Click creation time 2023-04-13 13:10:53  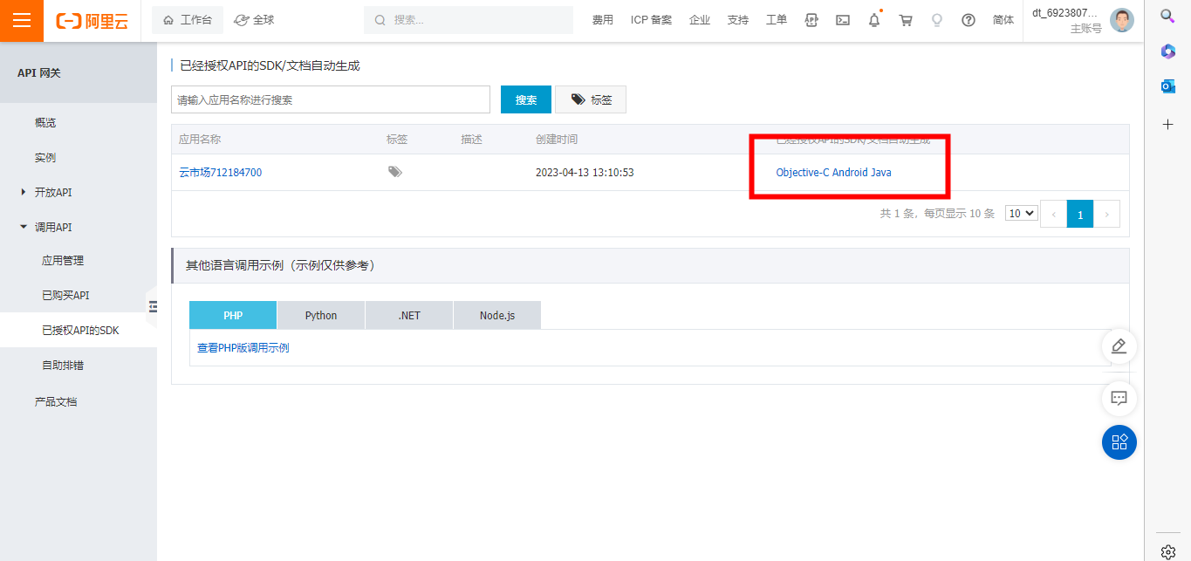(x=585, y=173)
